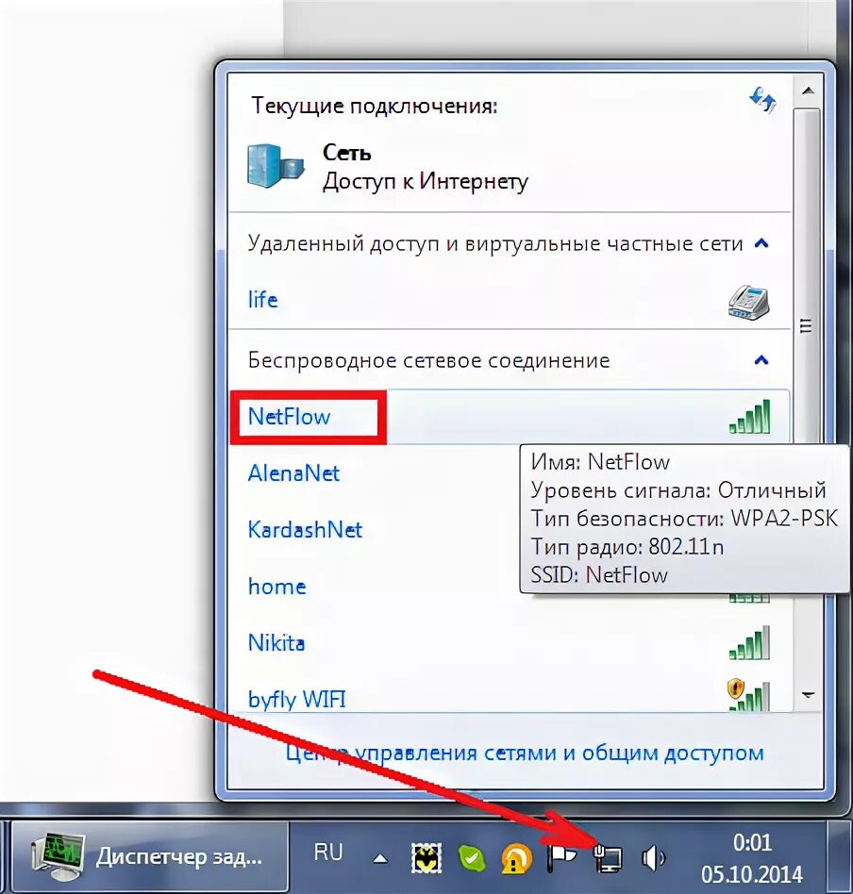Collapse the Беспроводное сетевое соединение section
This screenshot has height=894, width=853.
pyautogui.click(x=762, y=359)
